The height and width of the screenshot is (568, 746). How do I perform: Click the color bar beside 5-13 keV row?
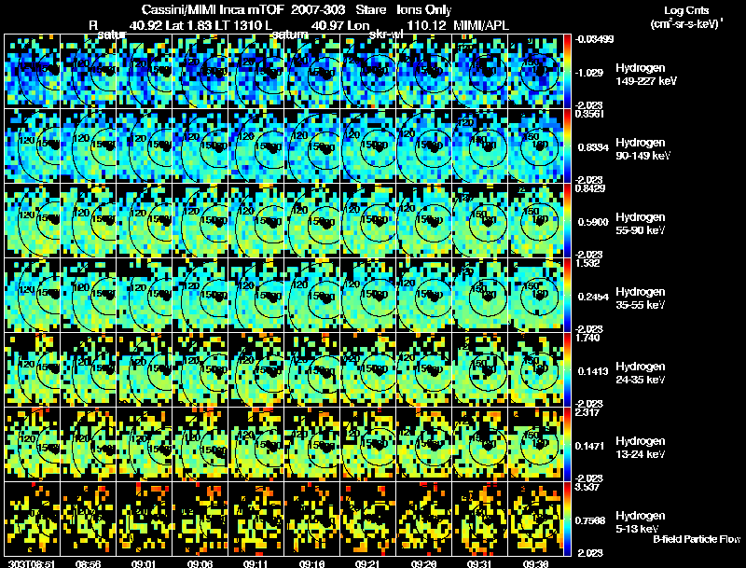click(567, 520)
